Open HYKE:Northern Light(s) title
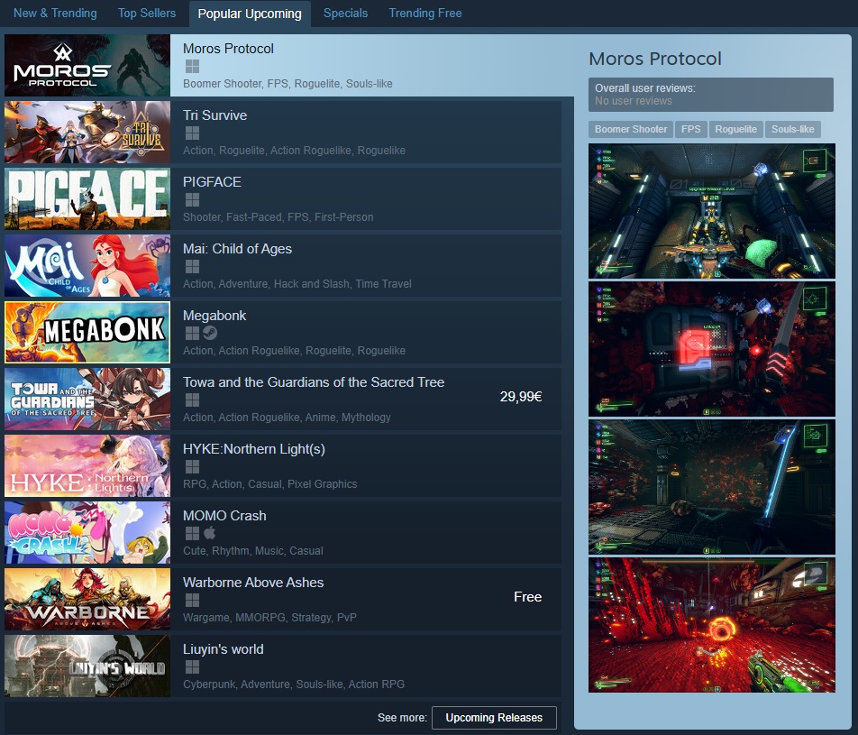 (254, 449)
